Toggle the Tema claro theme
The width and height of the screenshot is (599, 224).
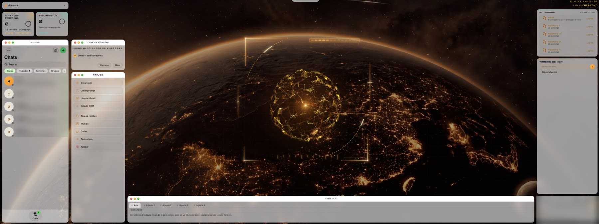[x=98, y=139]
